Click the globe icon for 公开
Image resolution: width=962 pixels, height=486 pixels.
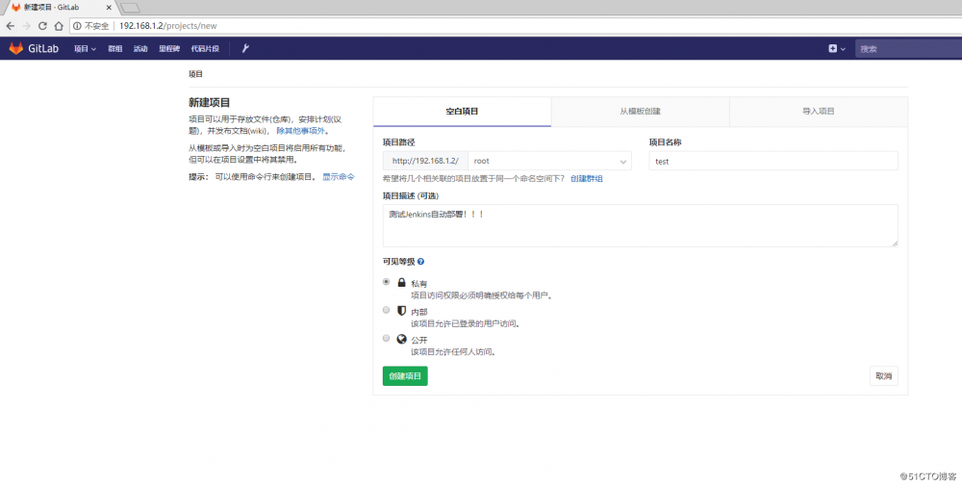(x=401, y=339)
